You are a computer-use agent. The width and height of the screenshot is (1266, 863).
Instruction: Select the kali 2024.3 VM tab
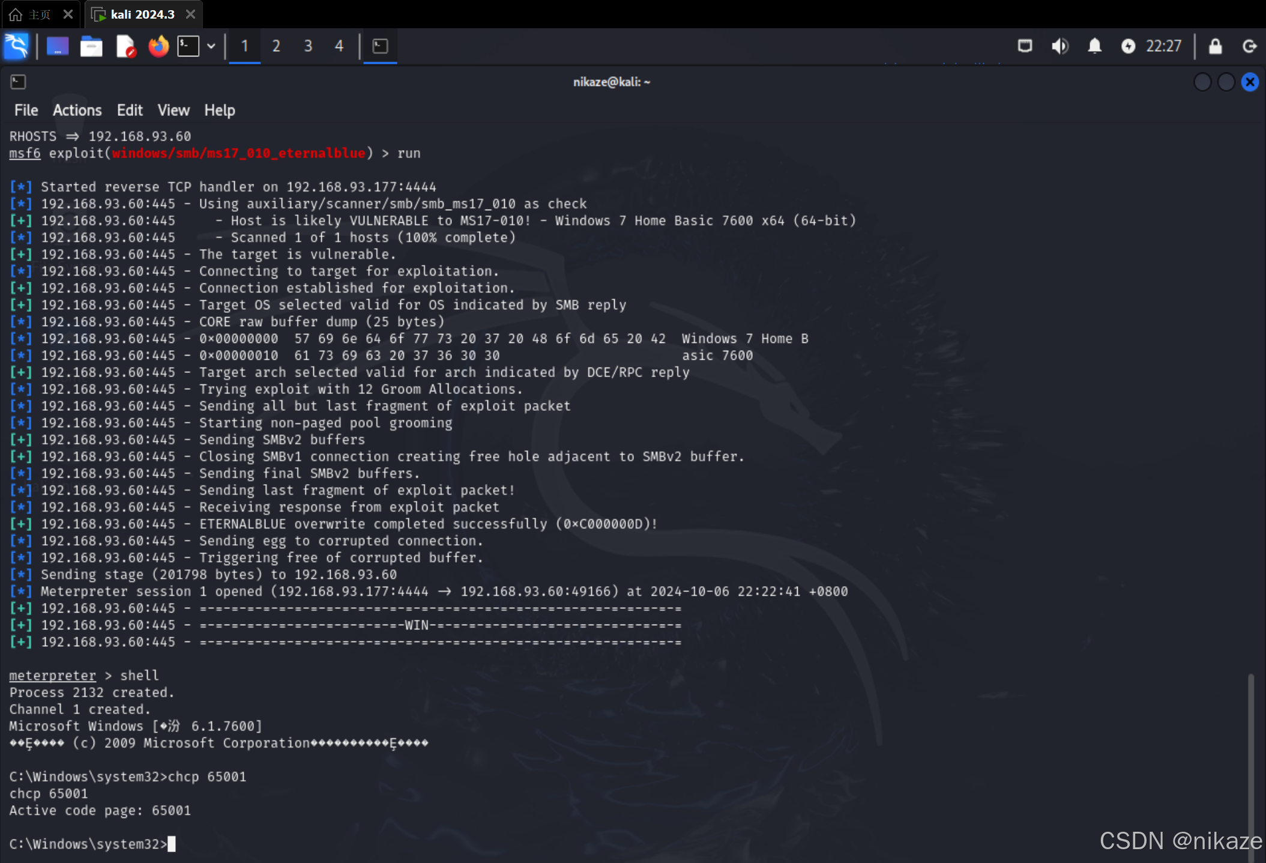point(142,14)
